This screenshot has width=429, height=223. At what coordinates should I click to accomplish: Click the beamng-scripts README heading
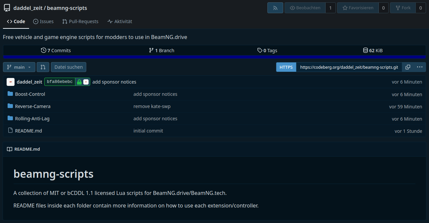click(54, 174)
